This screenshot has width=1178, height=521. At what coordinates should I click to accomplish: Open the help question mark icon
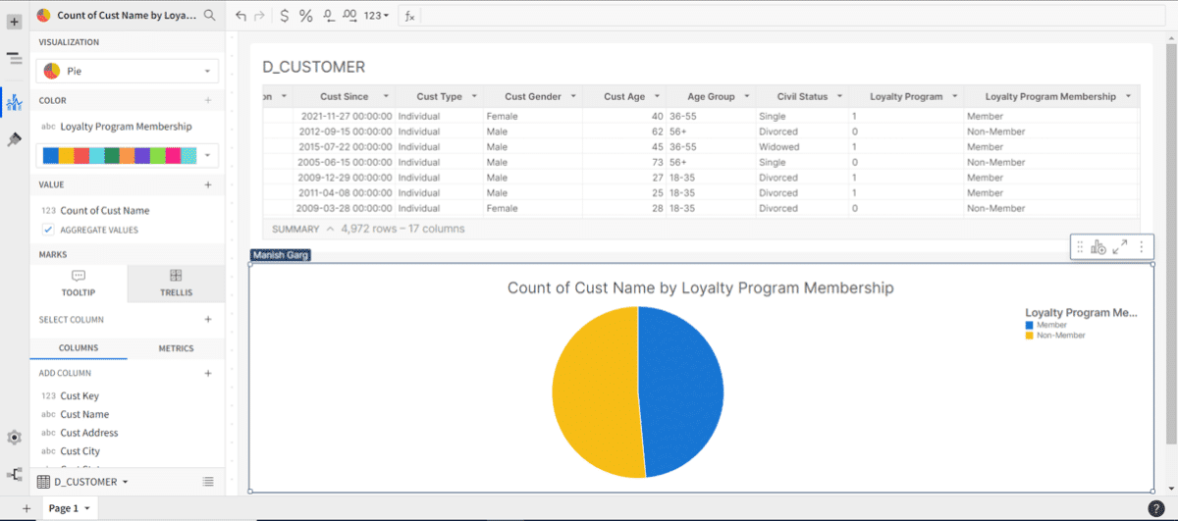(1156, 508)
